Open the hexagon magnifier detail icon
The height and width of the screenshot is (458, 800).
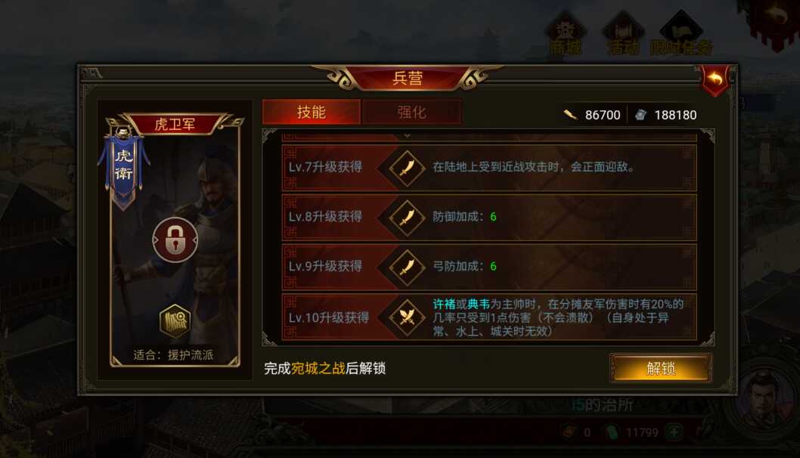[175, 321]
